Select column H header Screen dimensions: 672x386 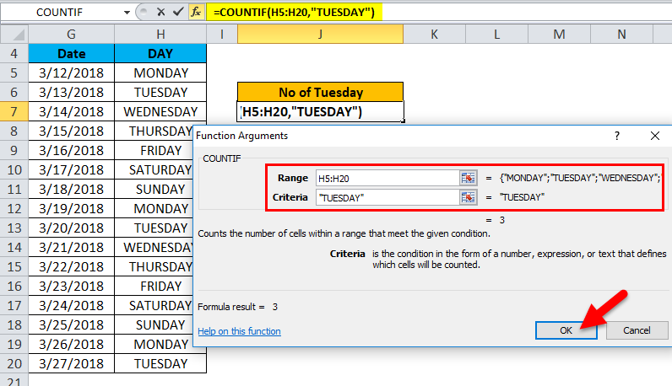point(160,35)
